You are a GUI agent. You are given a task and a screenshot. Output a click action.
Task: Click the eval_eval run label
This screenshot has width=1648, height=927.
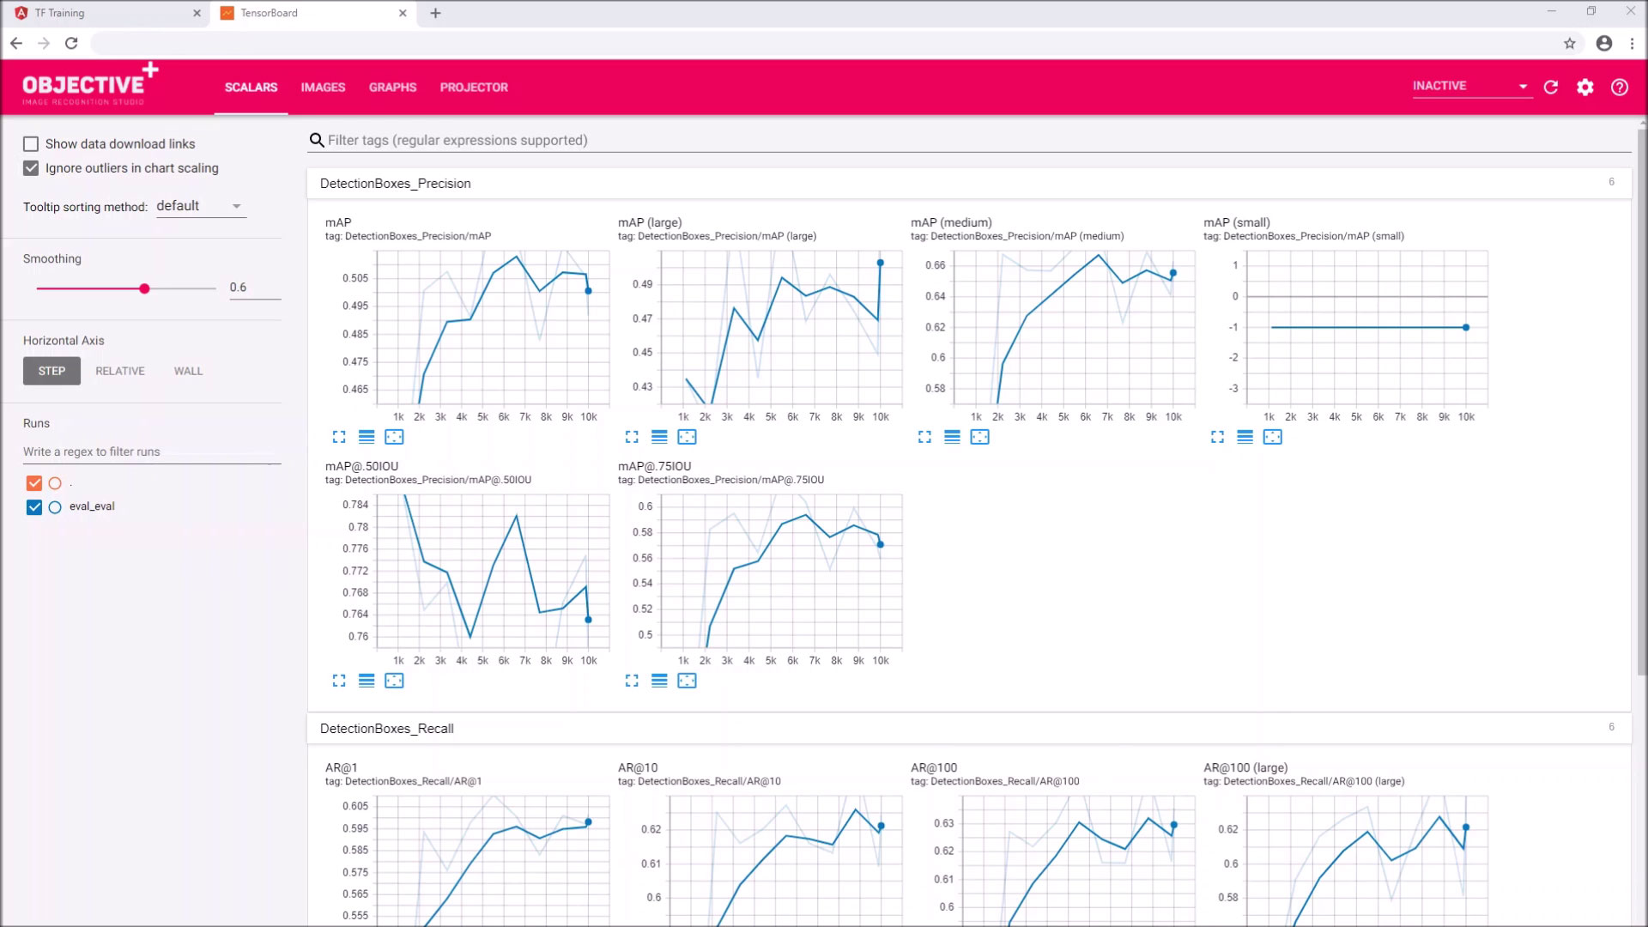coord(92,506)
